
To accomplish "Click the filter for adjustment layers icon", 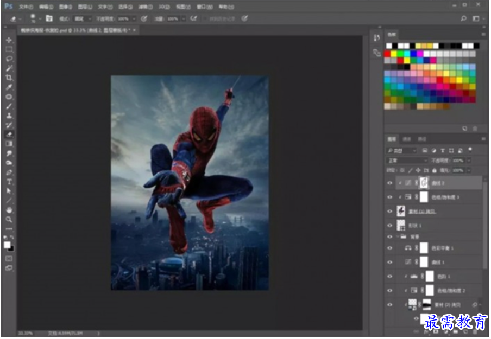I will coord(433,151).
